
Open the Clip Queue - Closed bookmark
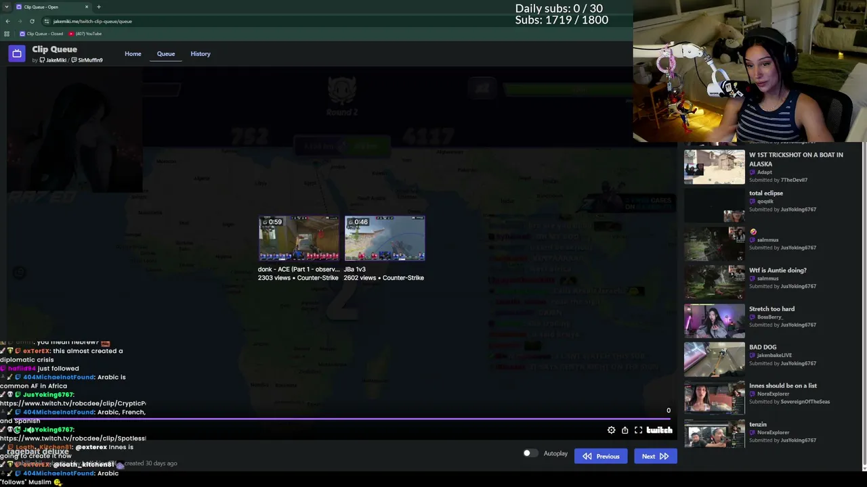point(41,34)
